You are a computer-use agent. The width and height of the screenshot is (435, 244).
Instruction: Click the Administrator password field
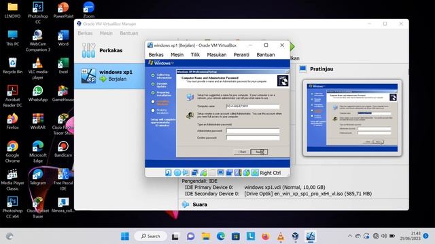coord(253,131)
